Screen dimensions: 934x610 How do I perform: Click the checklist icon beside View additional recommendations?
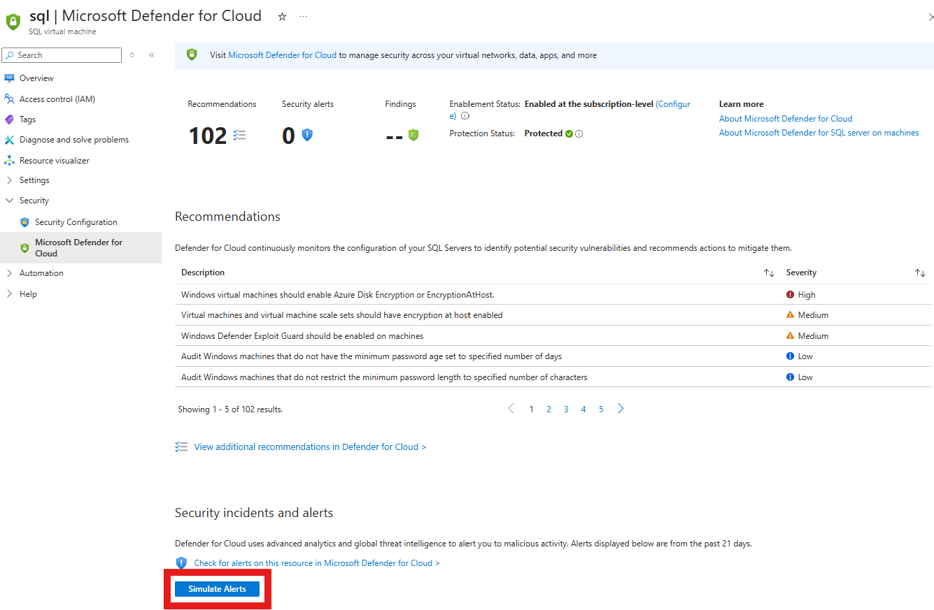(x=181, y=447)
